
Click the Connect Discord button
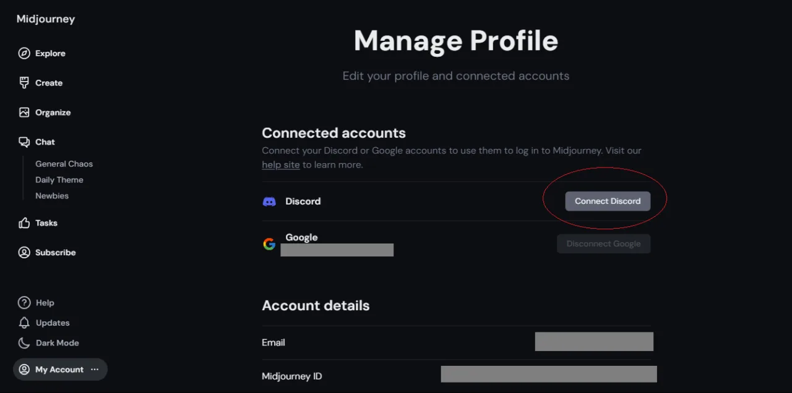coord(608,201)
